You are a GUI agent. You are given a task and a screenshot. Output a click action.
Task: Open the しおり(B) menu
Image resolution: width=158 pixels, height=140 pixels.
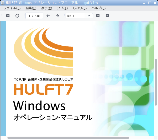80,8
